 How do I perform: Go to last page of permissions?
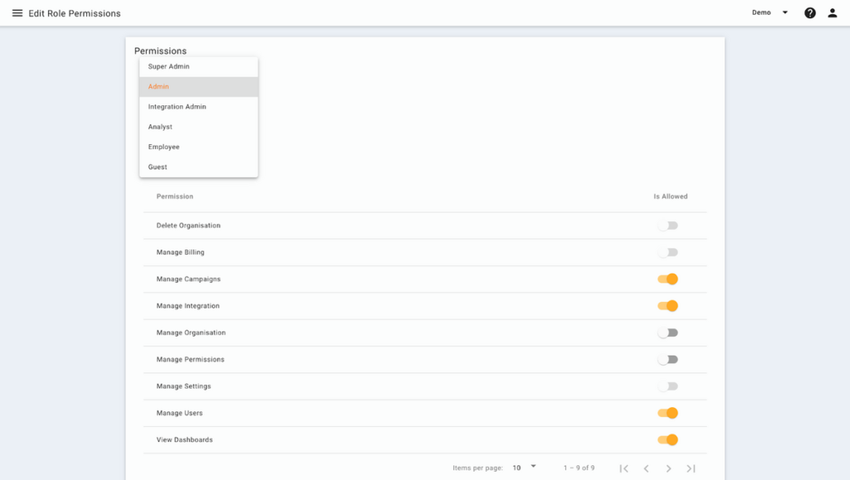pos(691,468)
